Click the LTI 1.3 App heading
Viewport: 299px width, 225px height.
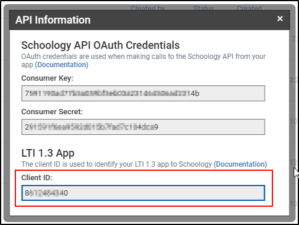click(48, 153)
